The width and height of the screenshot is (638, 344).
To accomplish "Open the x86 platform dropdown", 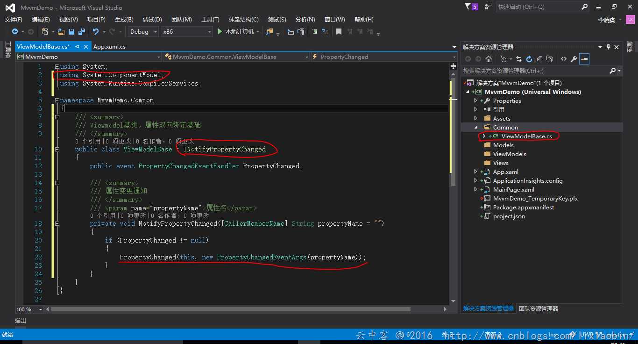I will click(187, 32).
